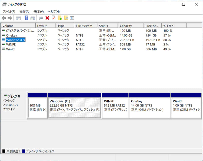Maximize the Disk Management window
Image resolution: width=203 pixels, height=161 pixels.
pos(183,4)
